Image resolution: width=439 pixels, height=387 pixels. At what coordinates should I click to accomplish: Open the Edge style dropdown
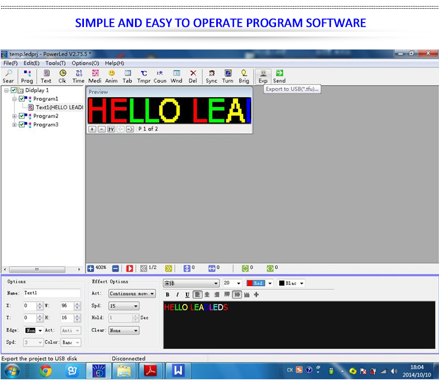point(40,330)
